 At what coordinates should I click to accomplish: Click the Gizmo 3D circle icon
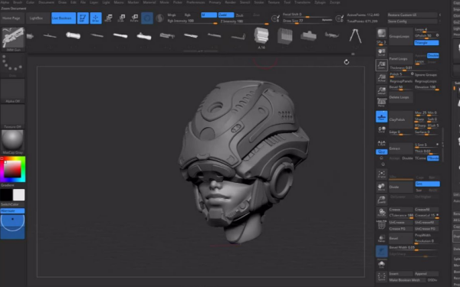point(147,18)
